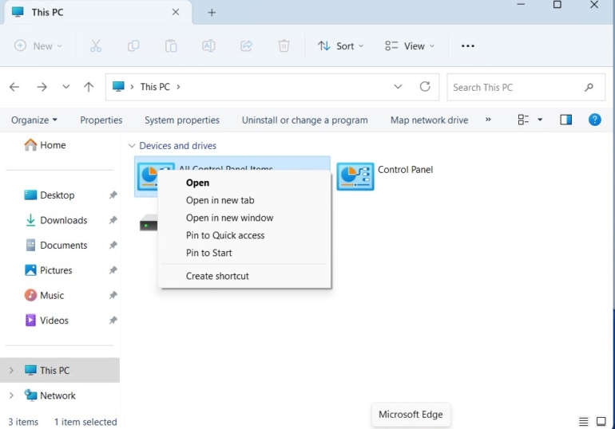
Task: Click the Delete trash can icon
Action: point(284,45)
